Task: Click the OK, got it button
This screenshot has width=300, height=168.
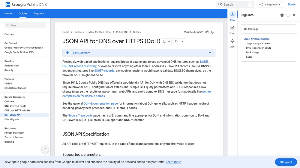Action: click(x=286, y=162)
